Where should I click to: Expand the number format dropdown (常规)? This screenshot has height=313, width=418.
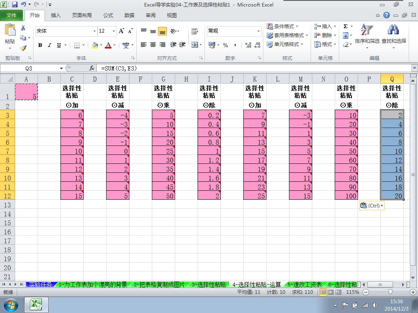258,31
